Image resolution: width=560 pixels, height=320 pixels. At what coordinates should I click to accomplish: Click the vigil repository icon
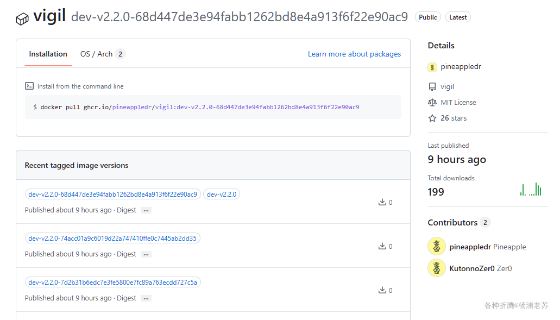432,87
